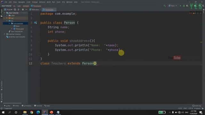Click the Person.java breadcrumb
This screenshot has height=115, width=205.
36,6
